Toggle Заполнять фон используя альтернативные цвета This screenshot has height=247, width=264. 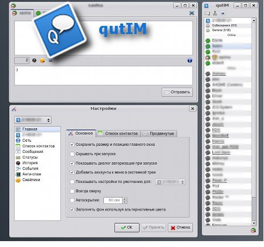pyautogui.click(x=72, y=209)
